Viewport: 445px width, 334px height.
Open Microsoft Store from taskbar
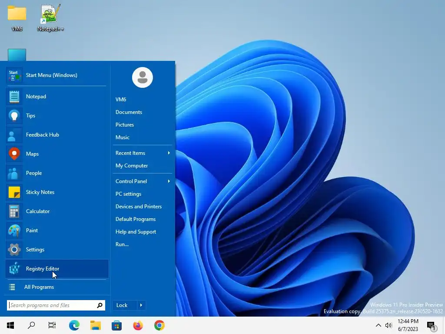coord(116,325)
